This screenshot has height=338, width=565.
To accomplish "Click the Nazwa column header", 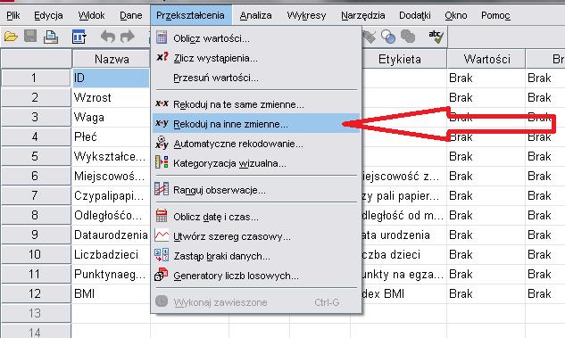I will pyautogui.click(x=112, y=59).
